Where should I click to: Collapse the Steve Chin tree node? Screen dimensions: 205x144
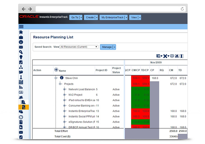point(56,78)
